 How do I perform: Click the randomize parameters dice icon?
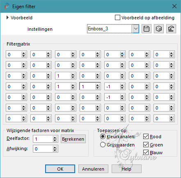pyautogui.click(x=159, y=29)
